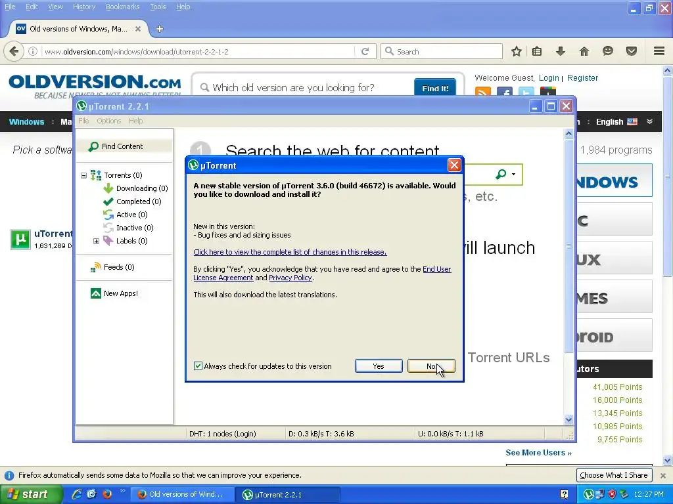Open a new Firefox tab
Screen dimensions: 673x504
160,29
